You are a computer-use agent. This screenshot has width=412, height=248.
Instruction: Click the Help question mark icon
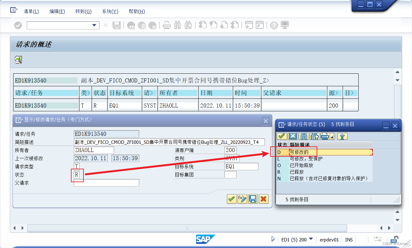pyautogui.click(x=274, y=25)
